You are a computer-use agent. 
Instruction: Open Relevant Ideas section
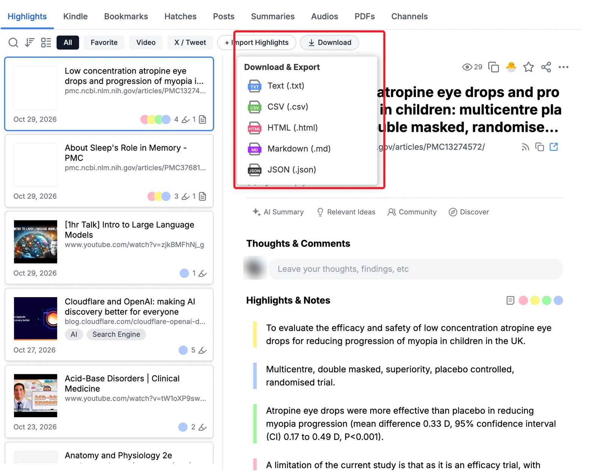click(x=346, y=212)
